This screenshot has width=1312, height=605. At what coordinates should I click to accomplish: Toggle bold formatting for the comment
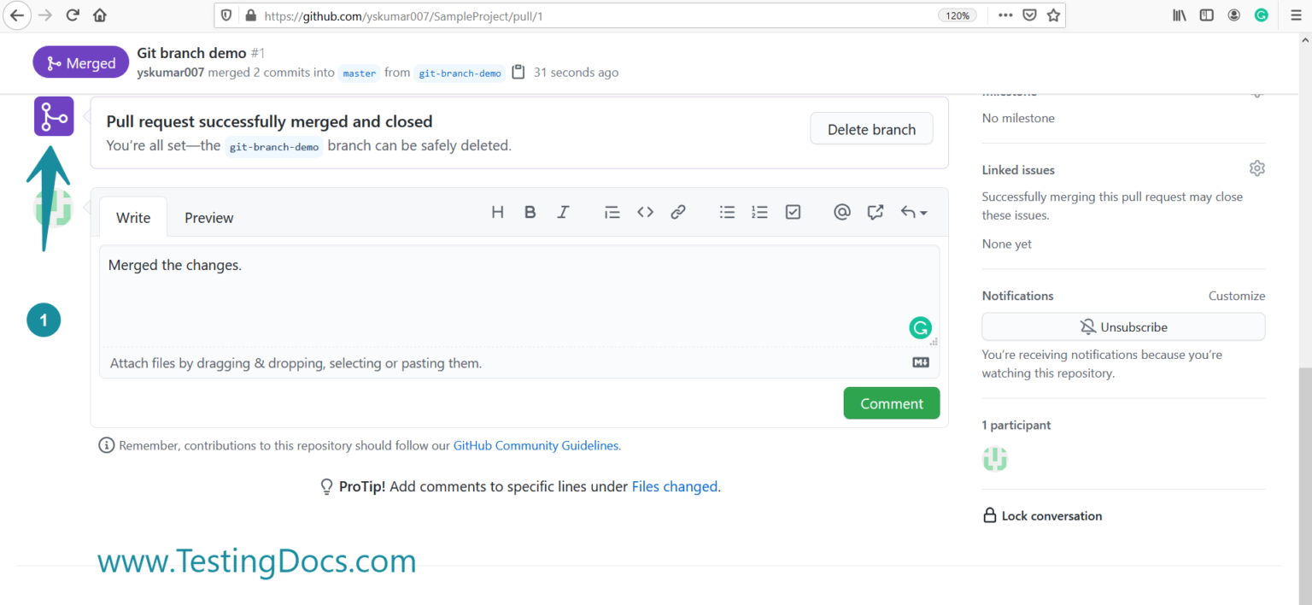(530, 212)
